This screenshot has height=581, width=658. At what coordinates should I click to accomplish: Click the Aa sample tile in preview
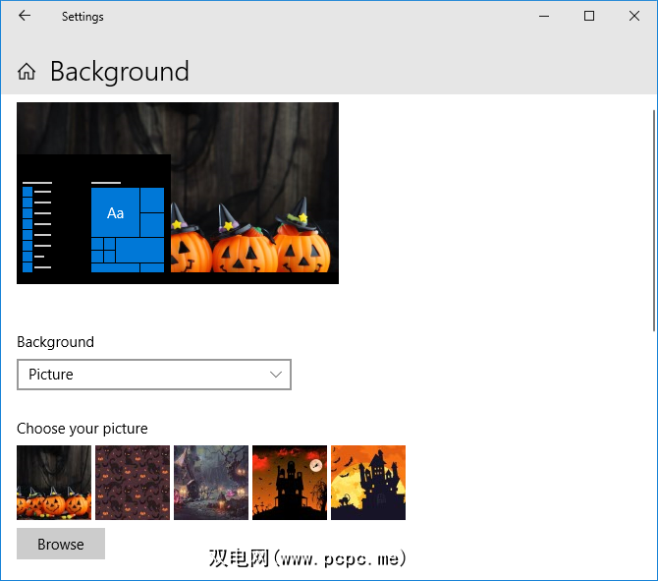[116, 213]
